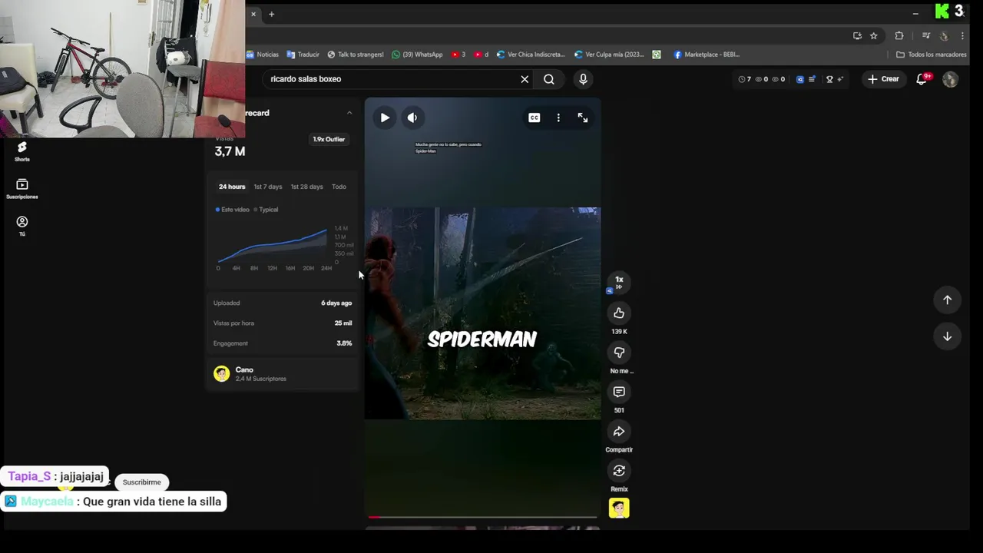Open the YouTube bookmark labeled 3
This screenshot has height=553, width=983.
click(x=458, y=55)
